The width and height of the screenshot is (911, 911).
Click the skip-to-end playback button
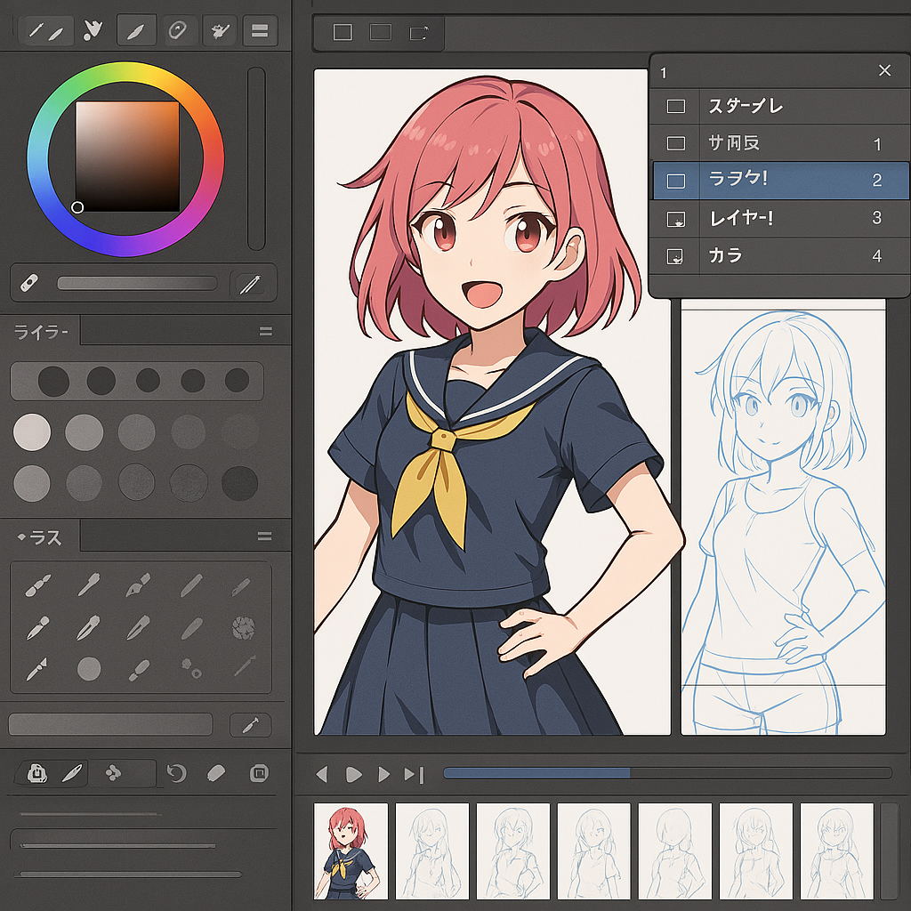pos(414,774)
